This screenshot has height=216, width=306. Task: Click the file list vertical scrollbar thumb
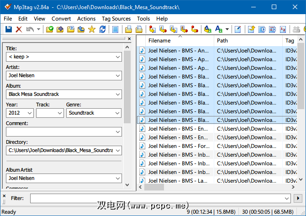coord(301,76)
